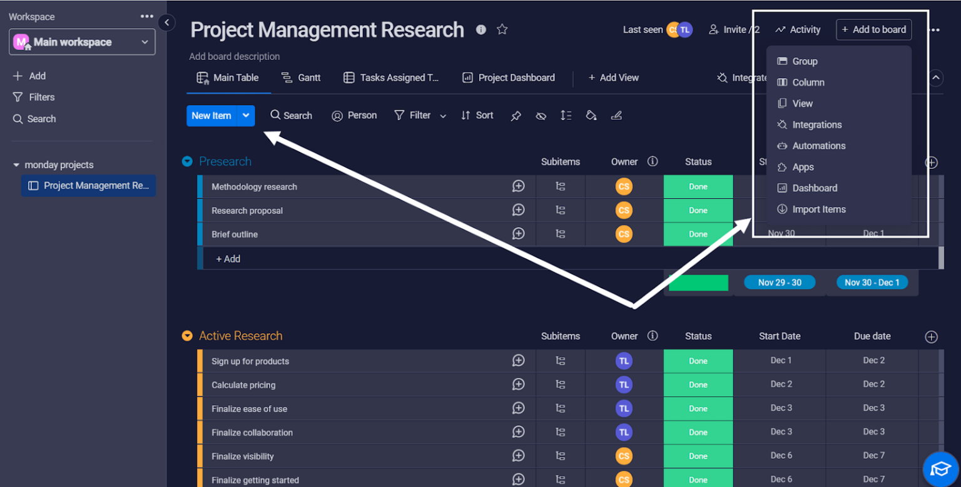Star the Project Management Research board
The image size is (961, 487).
[x=502, y=29]
